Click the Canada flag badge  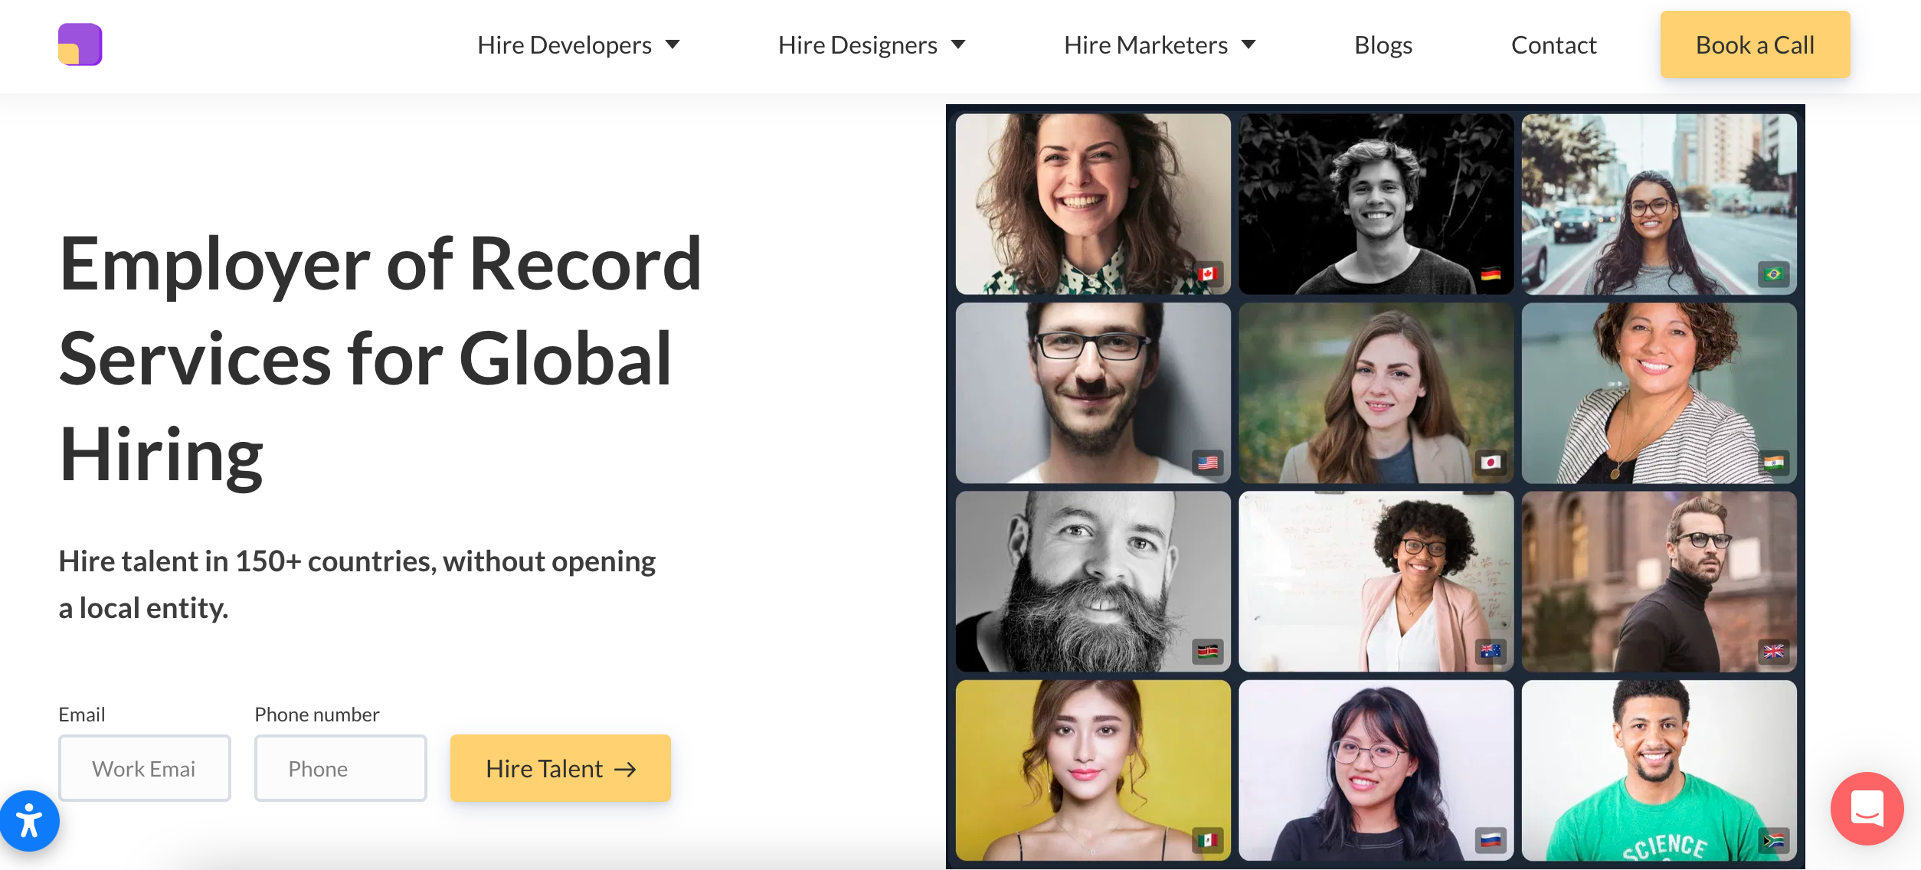(1208, 273)
